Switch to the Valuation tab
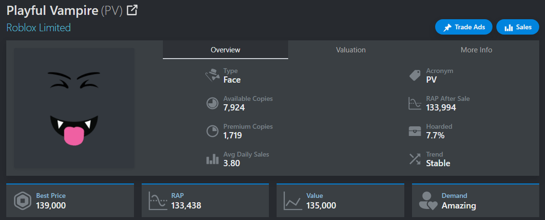Screen dimensions: 545x220 351,50
